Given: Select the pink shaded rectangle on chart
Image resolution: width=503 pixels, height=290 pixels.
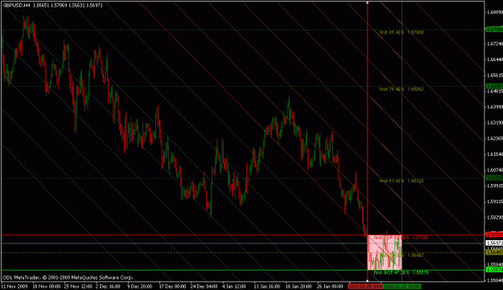Looking at the screenshot, I should pos(385,252).
